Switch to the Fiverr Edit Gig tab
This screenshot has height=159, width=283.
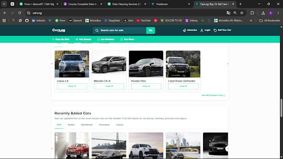39,4
